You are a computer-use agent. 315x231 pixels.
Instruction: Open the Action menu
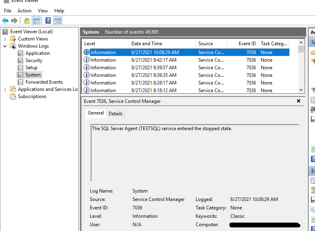tap(24, 11)
